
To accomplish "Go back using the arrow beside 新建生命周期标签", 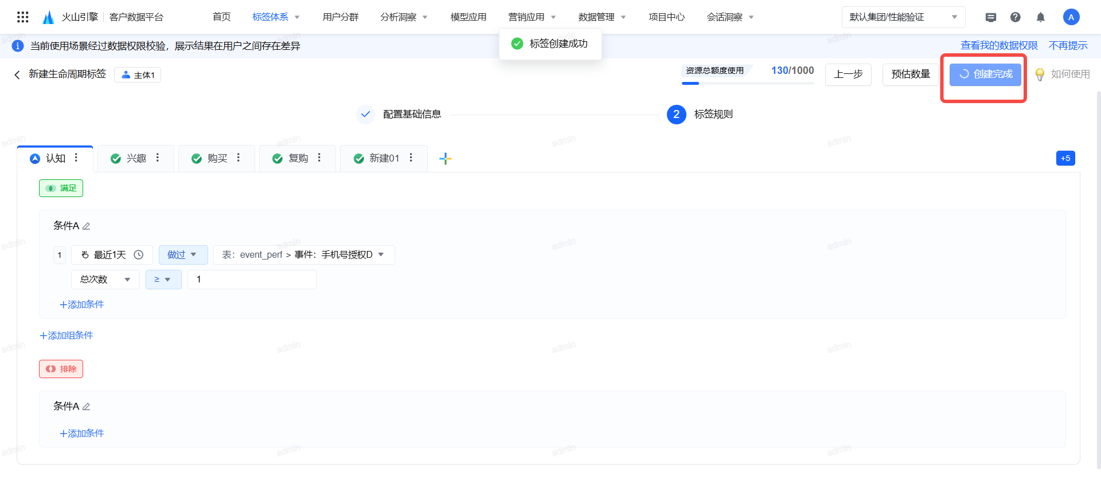I will click(x=17, y=74).
